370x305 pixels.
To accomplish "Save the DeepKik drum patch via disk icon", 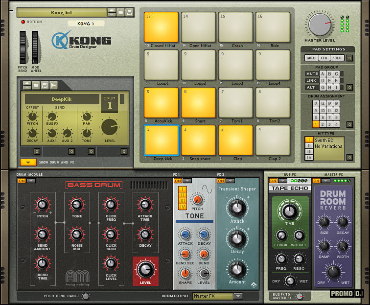I will [45, 85].
